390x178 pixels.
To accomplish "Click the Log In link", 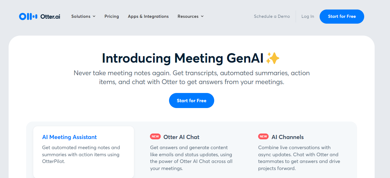I will point(308,16).
